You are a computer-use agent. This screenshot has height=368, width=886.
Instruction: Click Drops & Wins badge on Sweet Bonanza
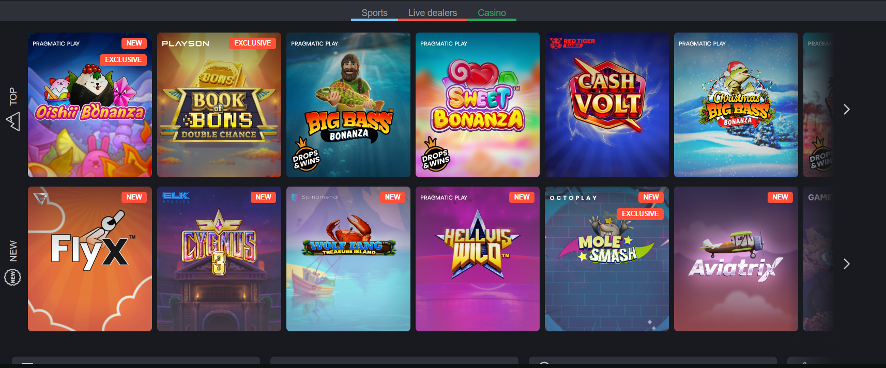pos(435,154)
